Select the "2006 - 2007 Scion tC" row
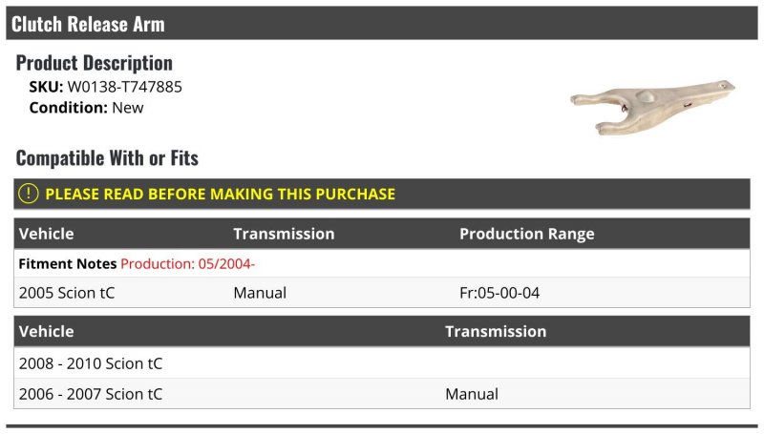Viewport: 764px width, 434px height. coord(91,394)
